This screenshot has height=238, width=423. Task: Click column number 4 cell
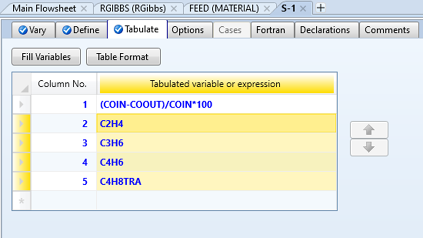(x=64, y=162)
